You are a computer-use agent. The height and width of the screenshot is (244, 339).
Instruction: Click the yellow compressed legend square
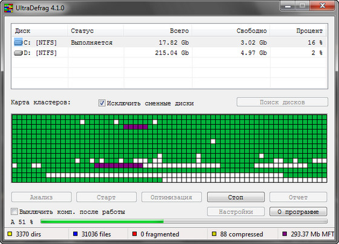coord(214,234)
